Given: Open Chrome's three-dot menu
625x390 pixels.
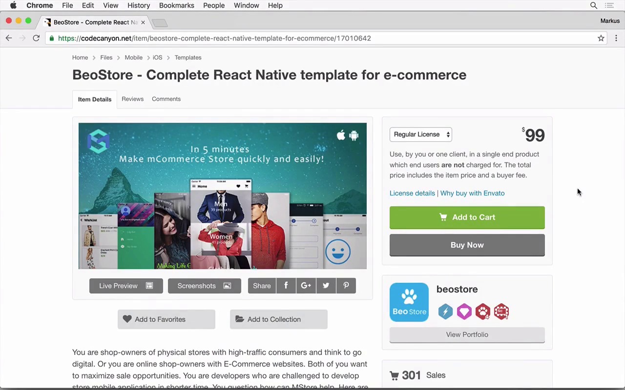Looking at the screenshot, I should click(x=616, y=38).
